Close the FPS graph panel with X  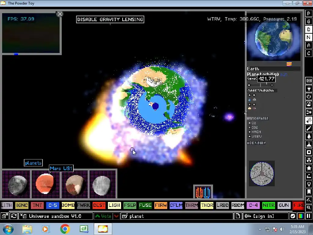(60, 14)
